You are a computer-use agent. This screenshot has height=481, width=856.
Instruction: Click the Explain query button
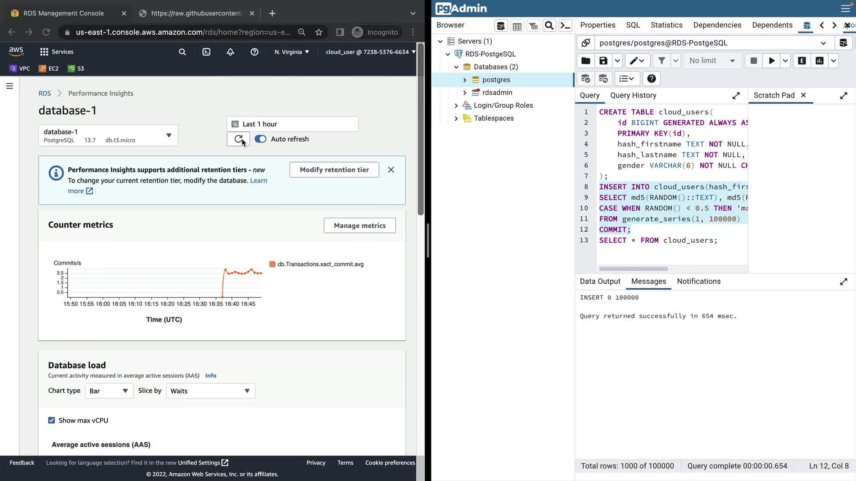pos(802,61)
